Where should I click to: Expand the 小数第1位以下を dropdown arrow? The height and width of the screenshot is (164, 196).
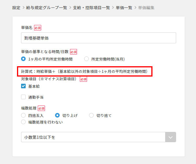click(x=170, y=137)
